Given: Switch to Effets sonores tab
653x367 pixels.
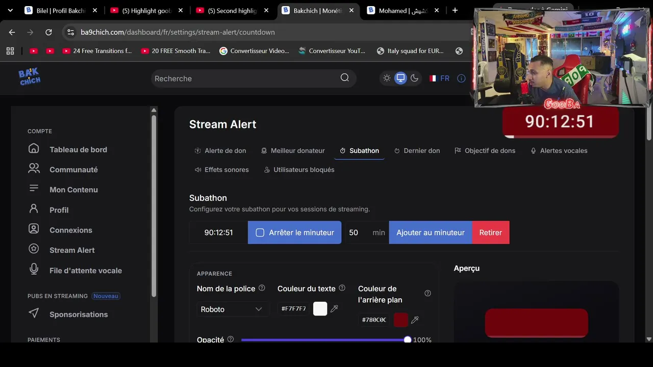Looking at the screenshot, I should click(222, 170).
